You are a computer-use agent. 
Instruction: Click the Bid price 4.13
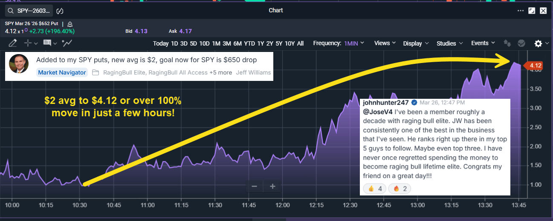141,31
